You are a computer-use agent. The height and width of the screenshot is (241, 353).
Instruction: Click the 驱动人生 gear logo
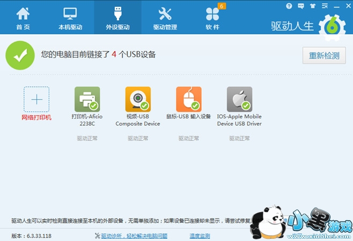click(332, 27)
